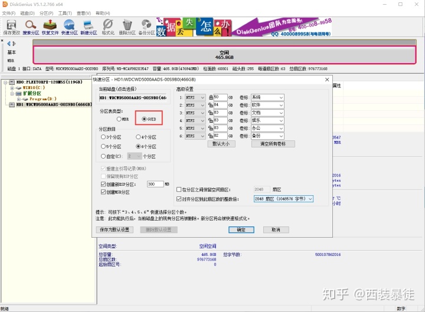Click the current disk selector HD1 field
Image resolution: width=425 pixels, height=312 pixels.
click(x=133, y=97)
